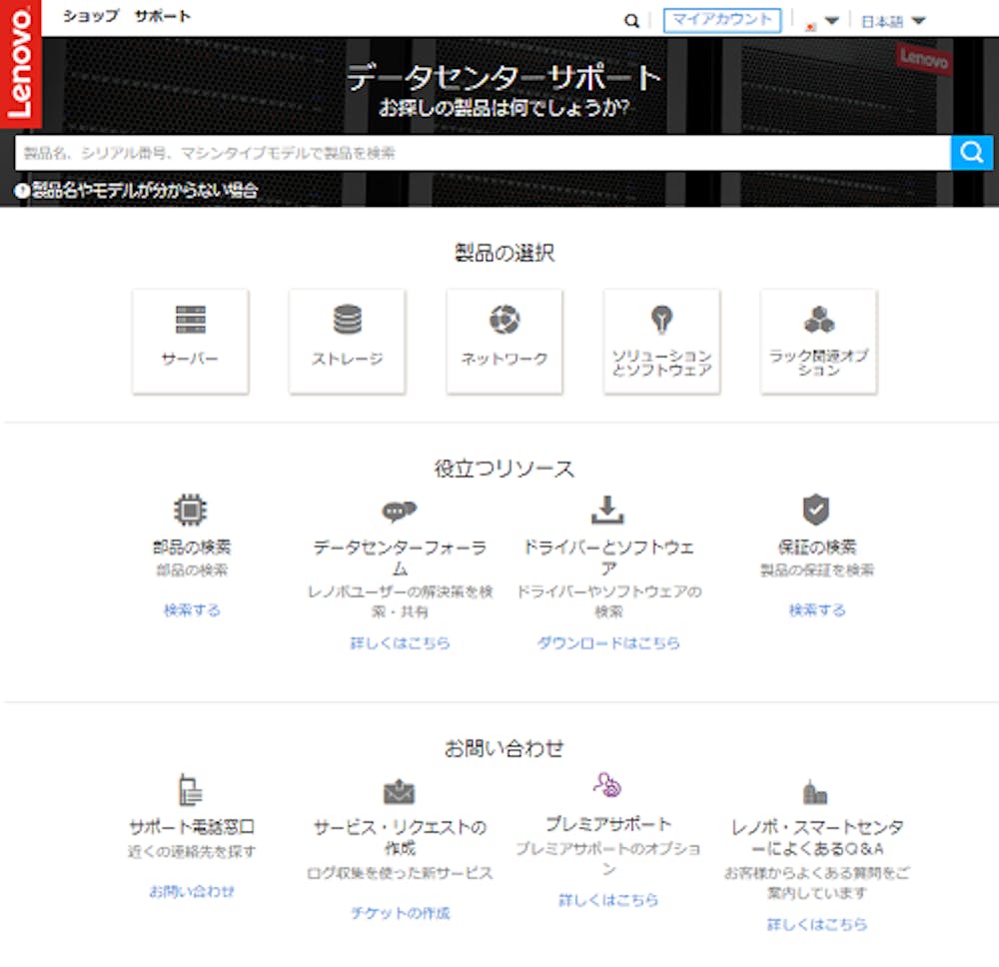Click the サービス・リクエストの作成 heading
Image resolution: width=999 pixels, height=967 pixels.
click(x=401, y=837)
